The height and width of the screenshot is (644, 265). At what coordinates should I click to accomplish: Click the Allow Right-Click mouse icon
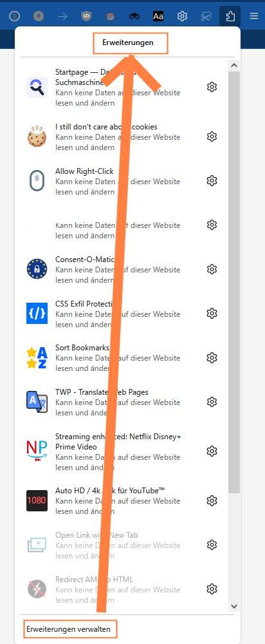pos(37,181)
